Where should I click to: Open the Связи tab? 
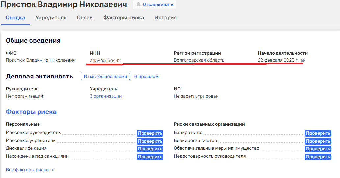click(x=85, y=18)
